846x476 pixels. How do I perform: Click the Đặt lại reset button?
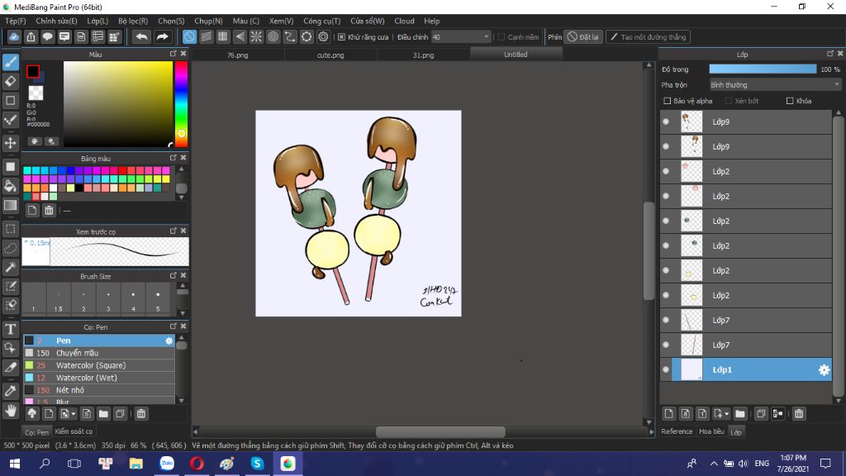click(x=583, y=37)
